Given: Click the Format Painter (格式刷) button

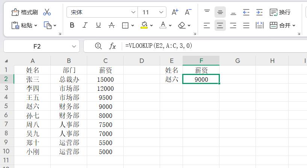Looking at the screenshot, I should point(25,12).
